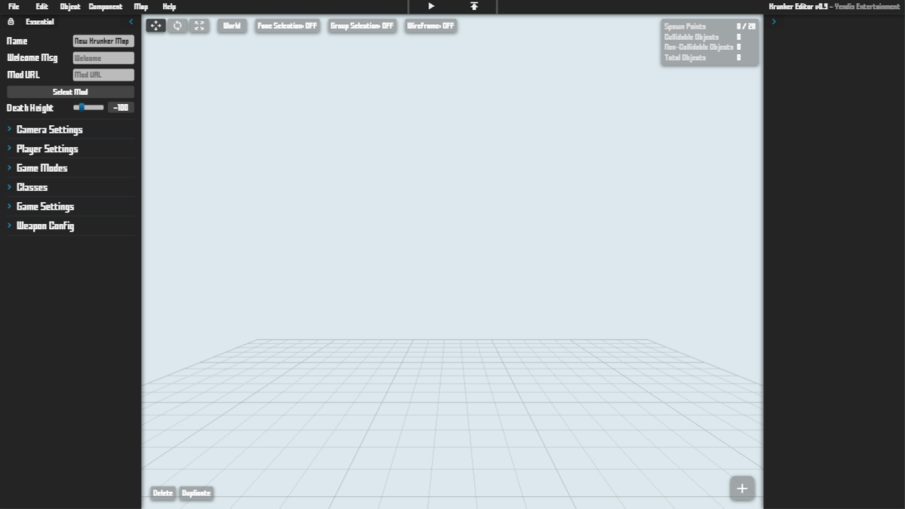Open the right panel chevron
The height and width of the screenshot is (509, 905).
pos(774,21)
